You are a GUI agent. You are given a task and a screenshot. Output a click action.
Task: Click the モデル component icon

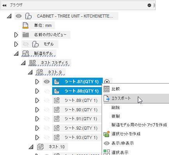point(35,44)
